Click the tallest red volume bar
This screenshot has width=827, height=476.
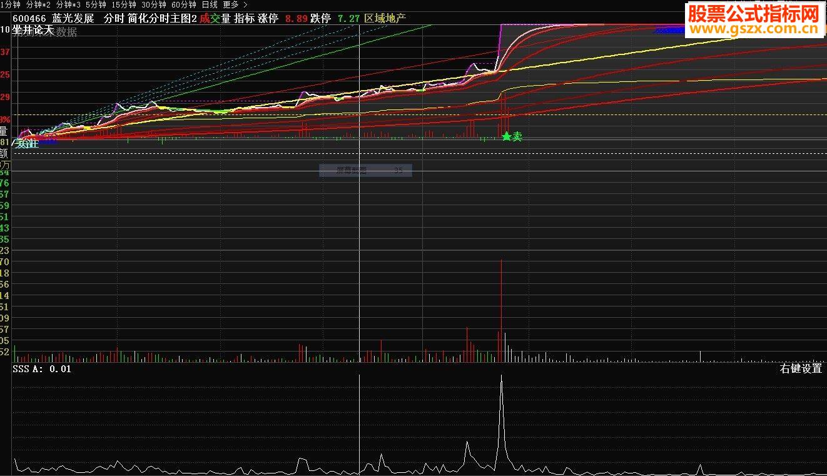click(x=501, y=310)
